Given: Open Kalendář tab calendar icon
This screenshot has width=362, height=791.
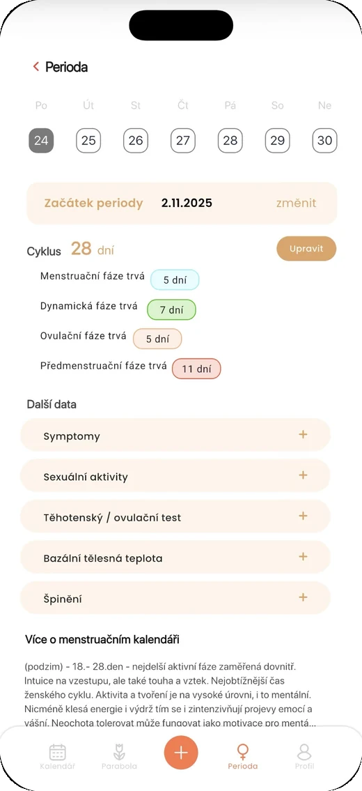Looking at the screenshot, I should (x=58, y=752).
